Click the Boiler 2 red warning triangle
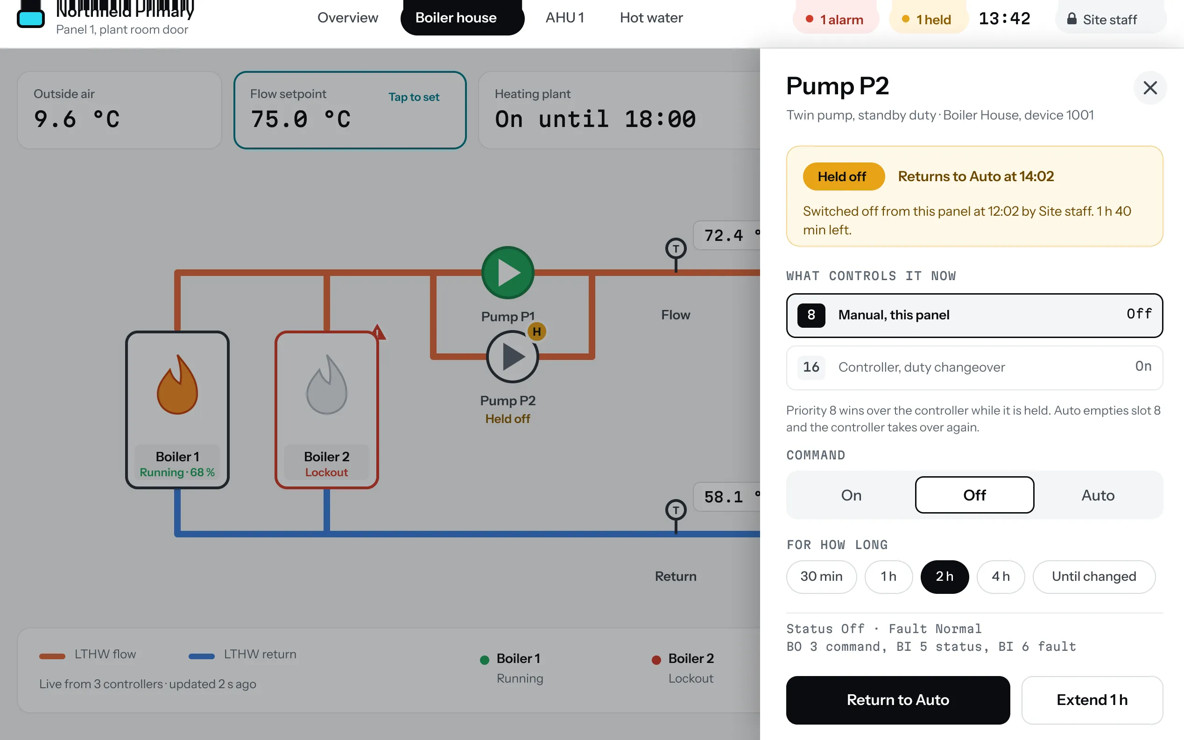The height and width of the screenshot is (740, 1184). 377,332
